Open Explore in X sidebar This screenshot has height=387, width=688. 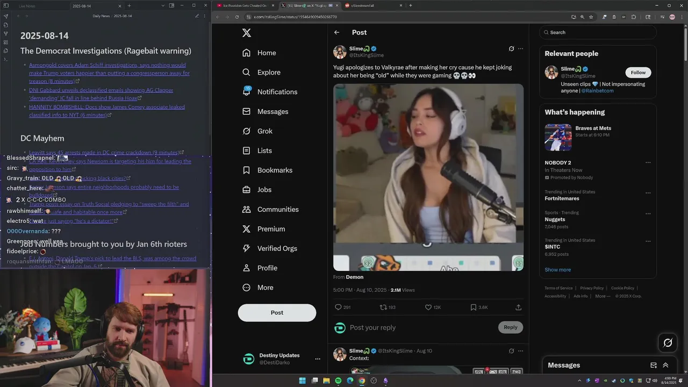coord(261,72)
